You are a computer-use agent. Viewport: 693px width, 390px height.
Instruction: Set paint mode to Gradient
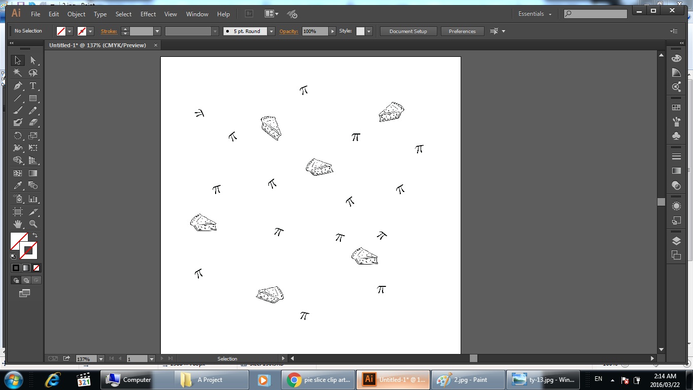pos(26,268)
